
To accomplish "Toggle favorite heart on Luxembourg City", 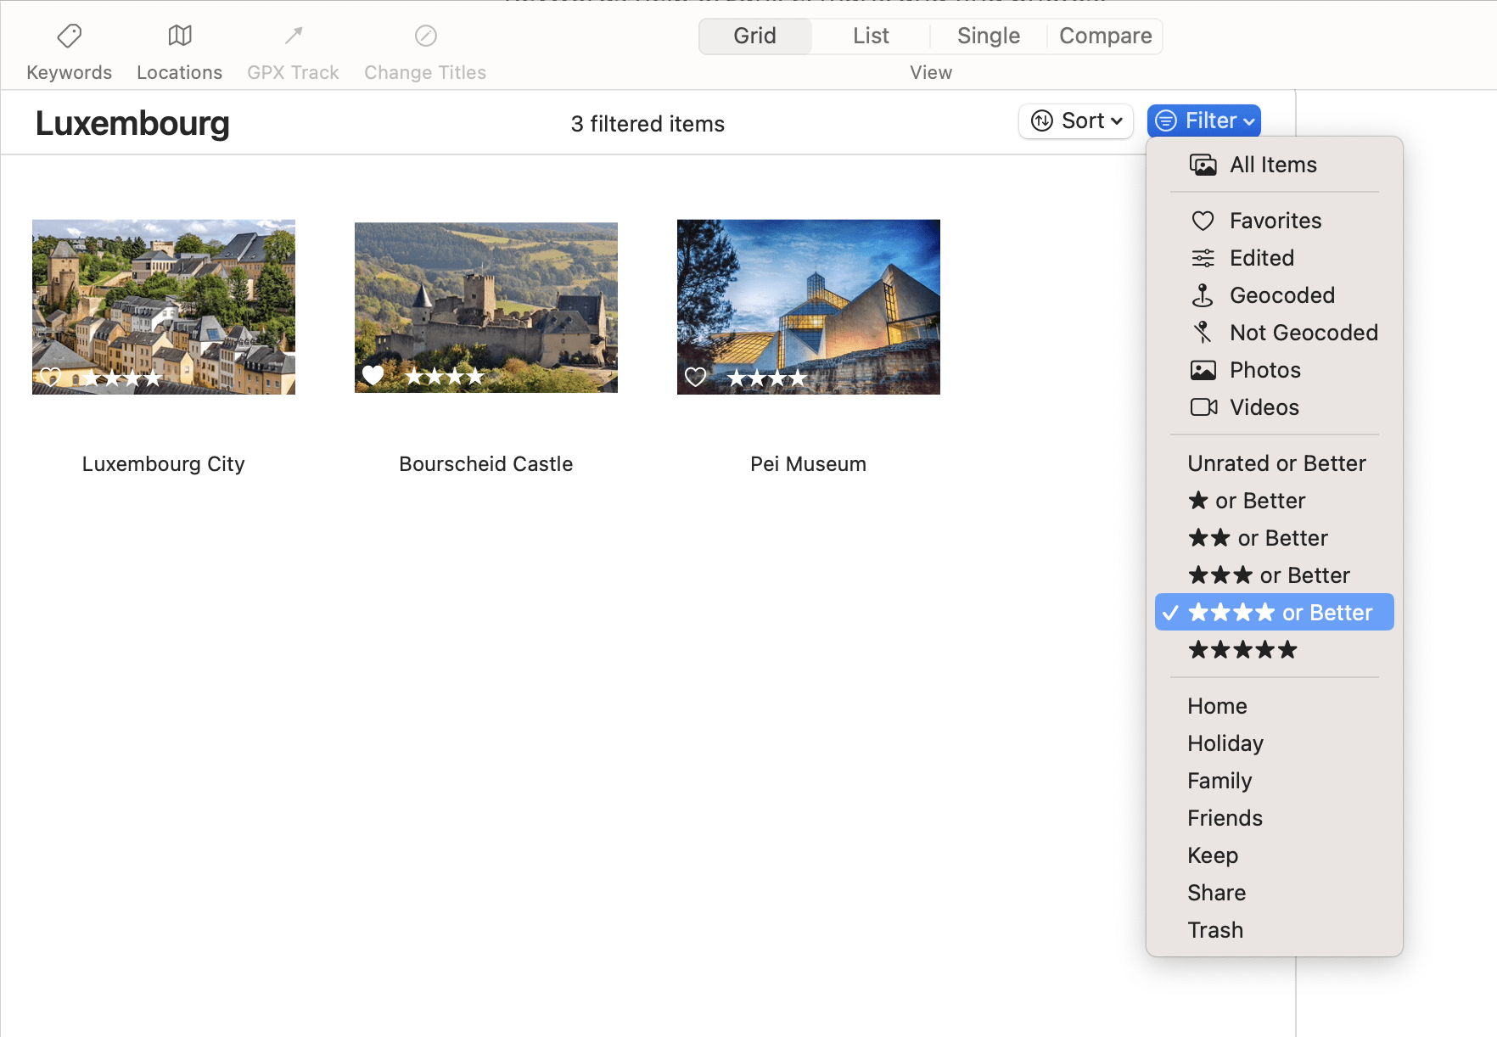I will pyautogui.click(x=51, y=377).
